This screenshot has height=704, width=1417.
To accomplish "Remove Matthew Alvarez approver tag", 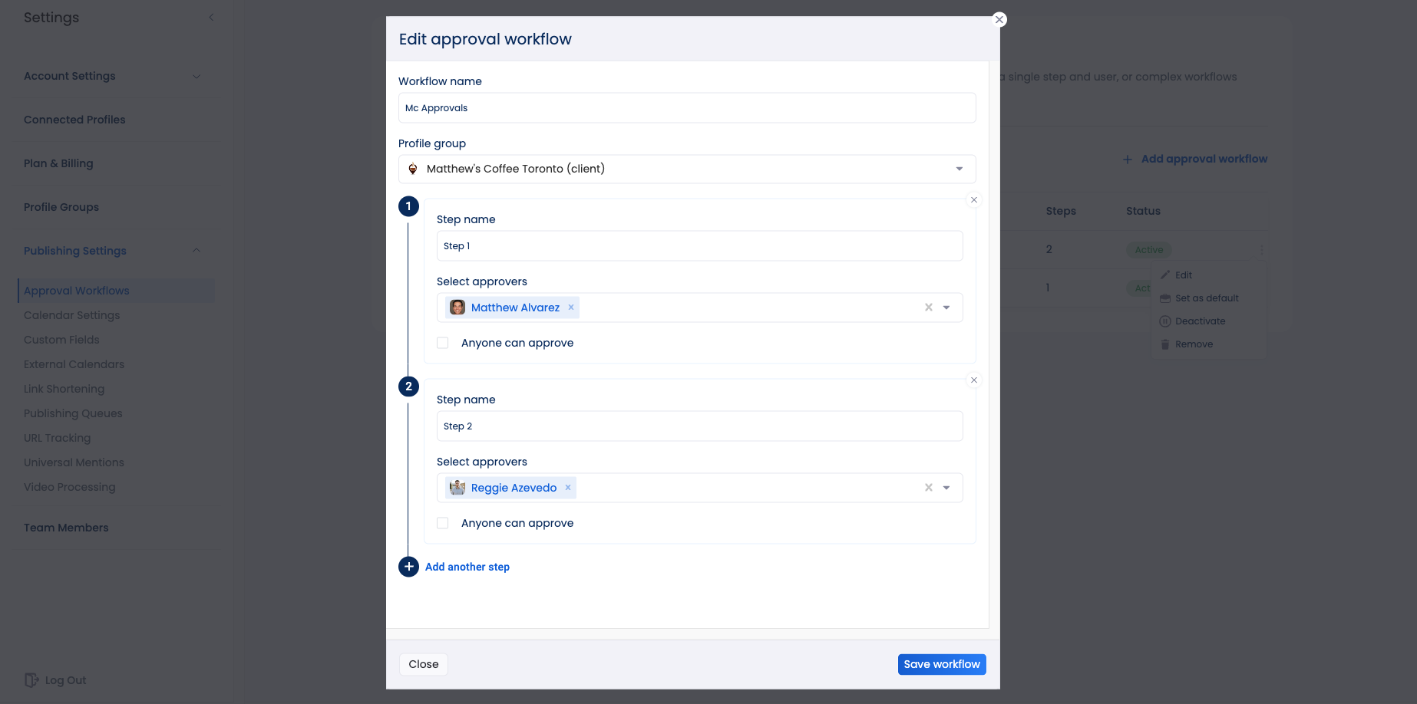I will point(571,308).
